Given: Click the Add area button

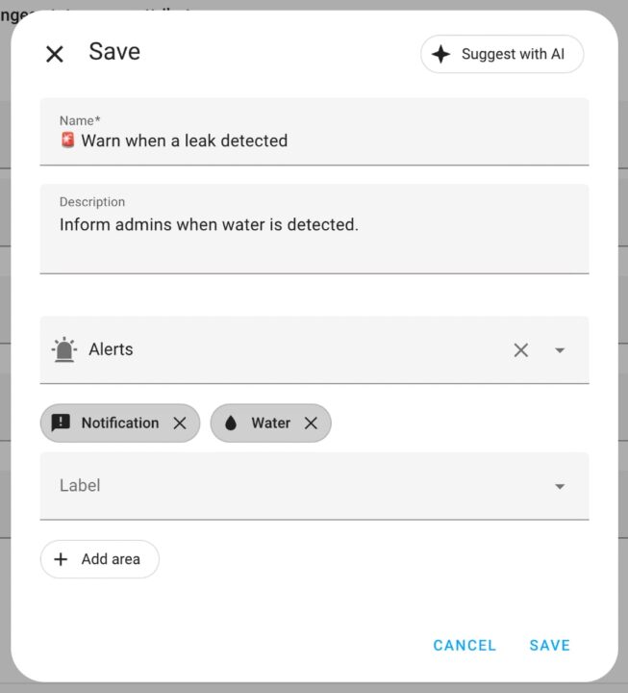Looking at the screenshot, I should 100,559.
